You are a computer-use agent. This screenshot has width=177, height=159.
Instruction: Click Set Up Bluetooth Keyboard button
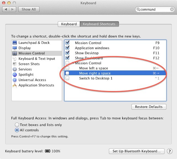[137, 151]
